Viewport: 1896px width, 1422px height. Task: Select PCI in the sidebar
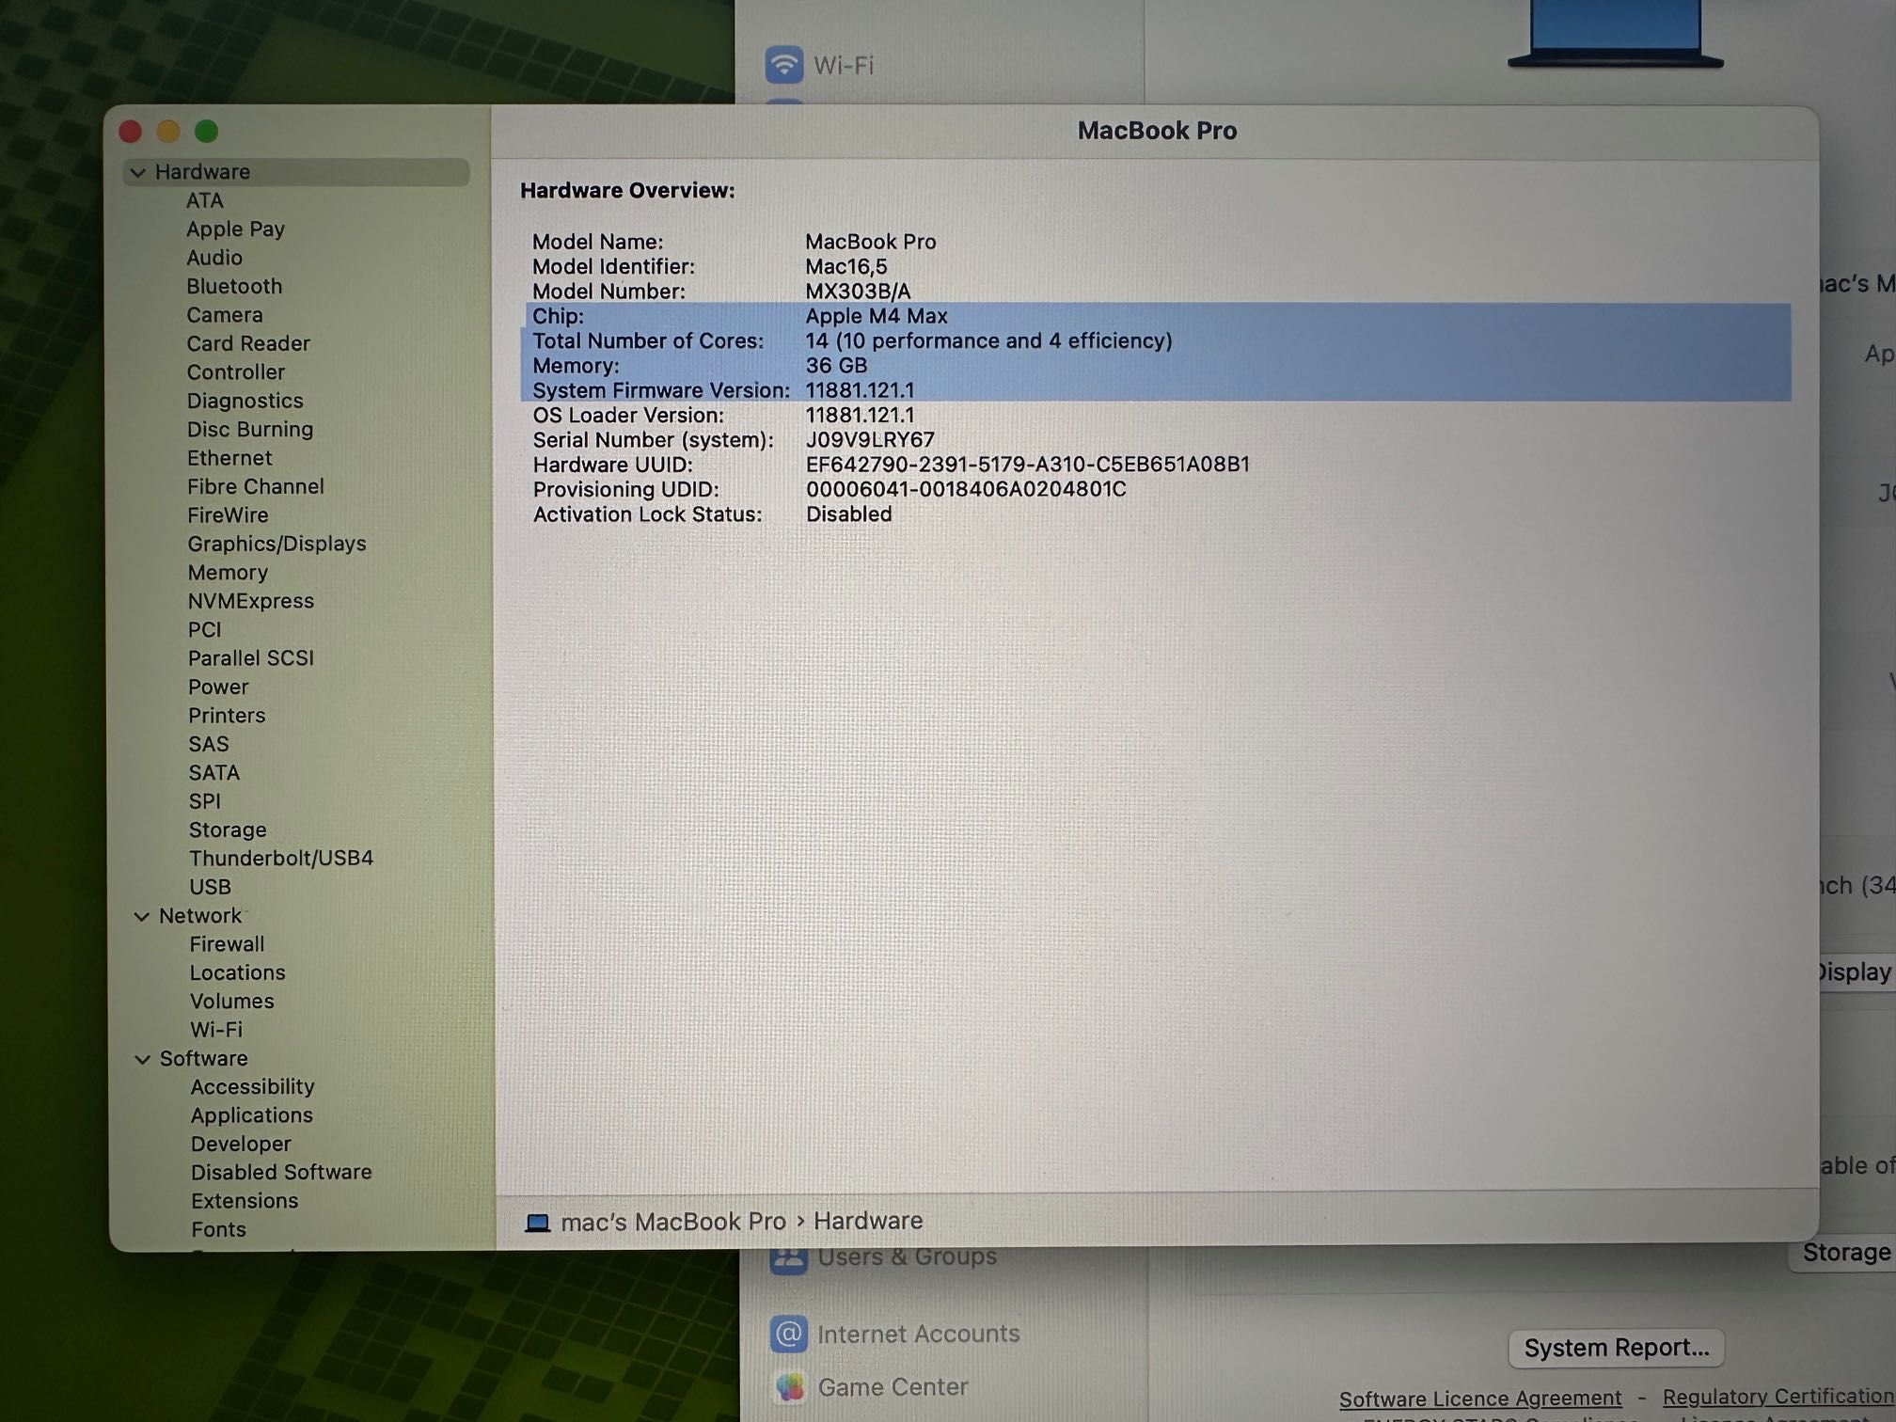pos(205,629)
